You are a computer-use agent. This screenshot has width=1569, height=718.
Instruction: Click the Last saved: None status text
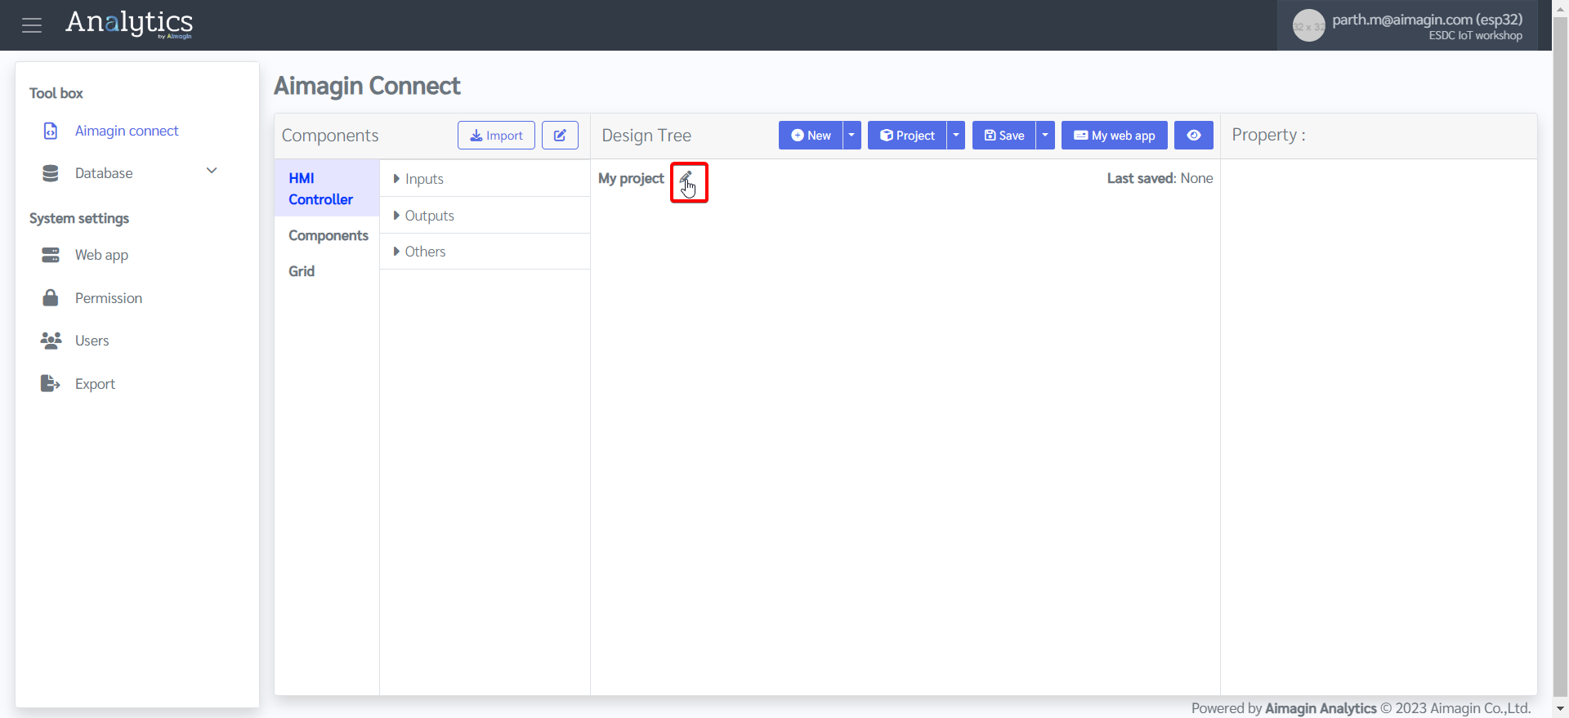click(x=1160, y=178)
